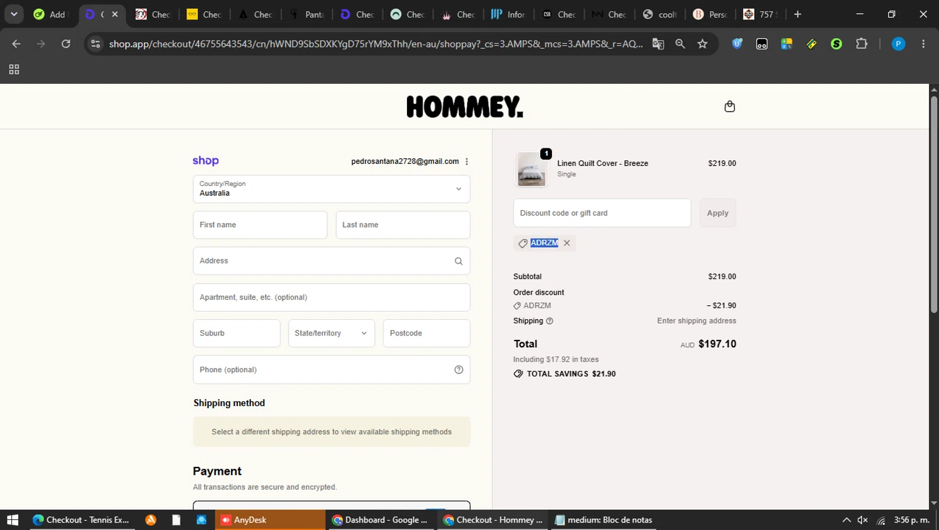Bookmark this page with the star
Screen dimensions: 939x530
[702, 44]
